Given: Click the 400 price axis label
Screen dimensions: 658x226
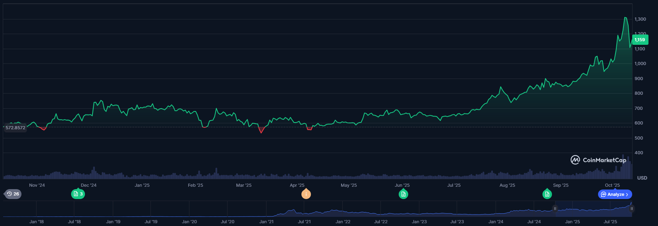Looking at the screenshot, I should pos(639,153).
